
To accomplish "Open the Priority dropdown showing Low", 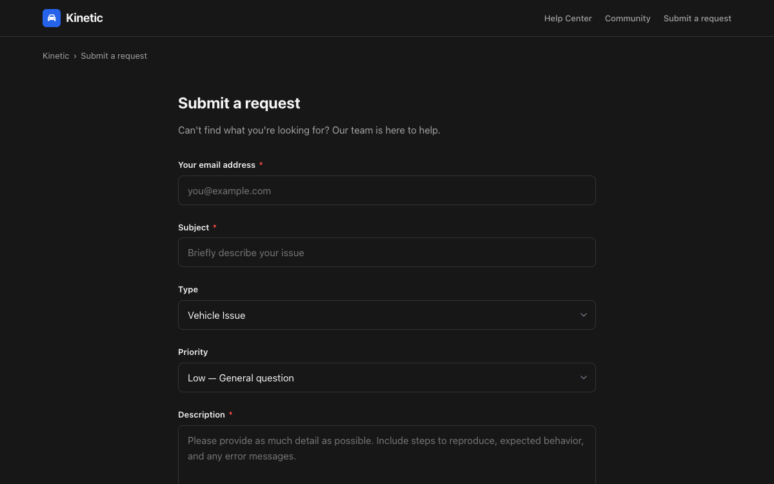I will tap(387, 378).
